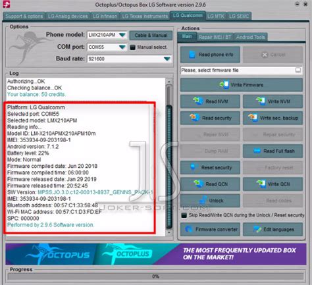Click 'Your balance: 50 credits' log line
The height and width of the screenshot is (285, 312).
click(x=36, y=95)
